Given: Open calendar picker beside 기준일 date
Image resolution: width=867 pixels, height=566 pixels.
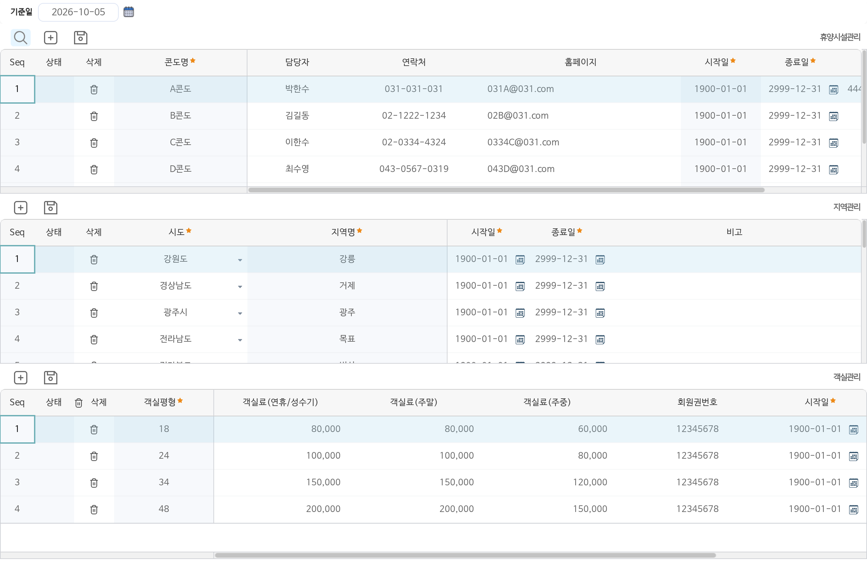Looking at the screenshot, I should (129, 12).
